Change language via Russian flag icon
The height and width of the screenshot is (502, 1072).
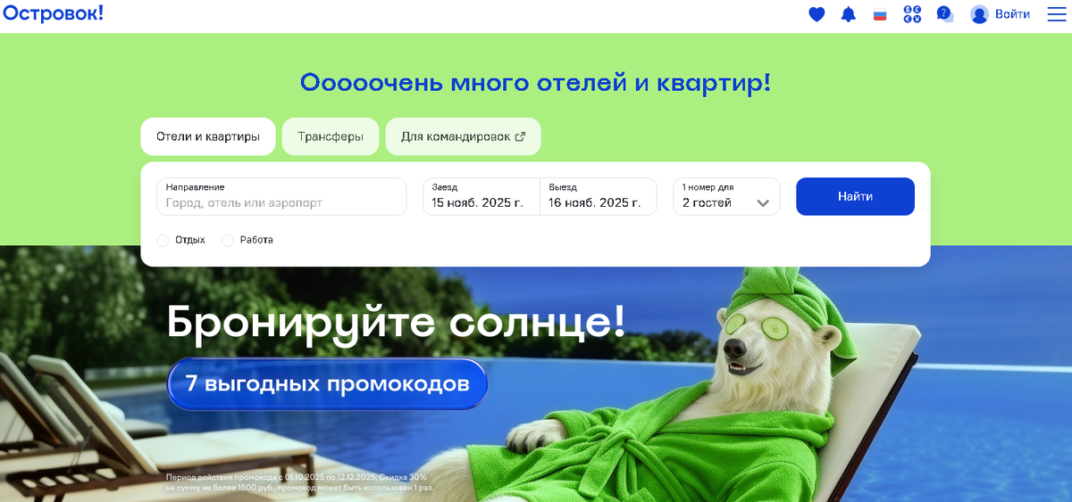coord(880,14)
